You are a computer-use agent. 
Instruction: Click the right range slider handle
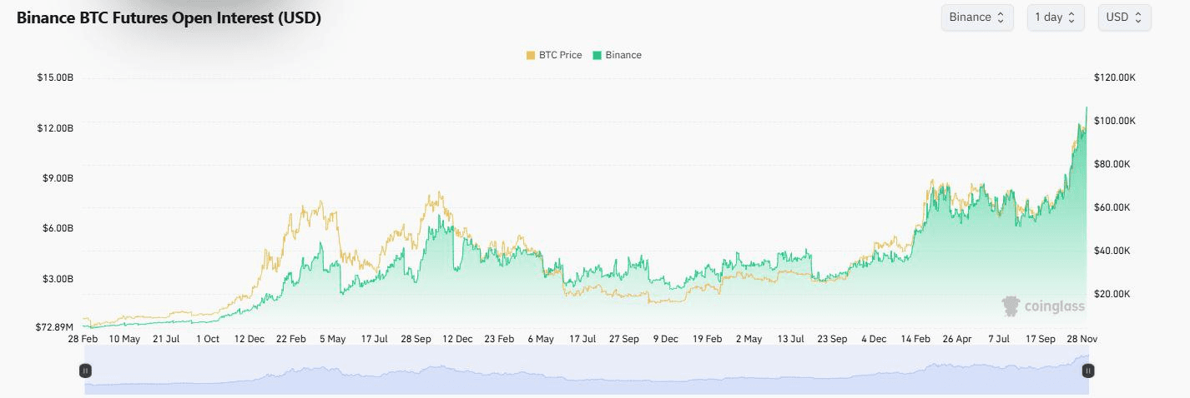[x=1088, y=371]
